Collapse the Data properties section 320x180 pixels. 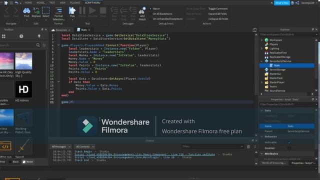pos(262,110)
